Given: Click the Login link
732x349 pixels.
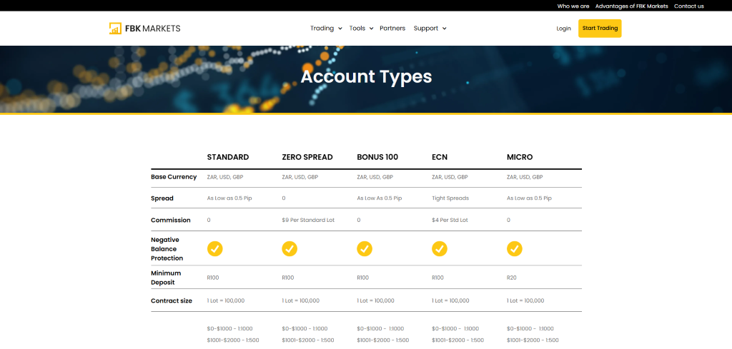Looking at the screenshot, I should pos(563,29).
